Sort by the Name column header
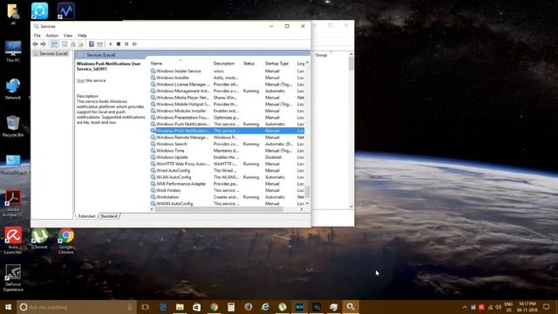This screenshot has height=314, width=558. point(157,64)
